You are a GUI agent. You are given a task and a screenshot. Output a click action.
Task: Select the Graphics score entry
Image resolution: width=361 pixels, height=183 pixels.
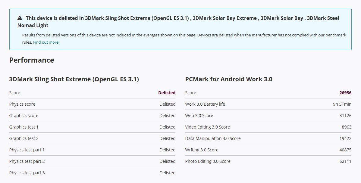(x=24, y=116)
